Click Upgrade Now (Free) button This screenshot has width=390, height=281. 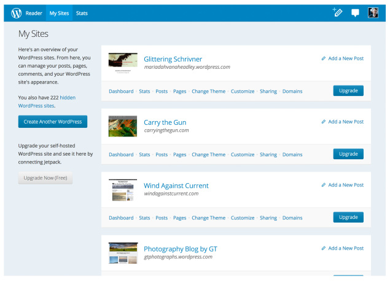coord(45,178)
